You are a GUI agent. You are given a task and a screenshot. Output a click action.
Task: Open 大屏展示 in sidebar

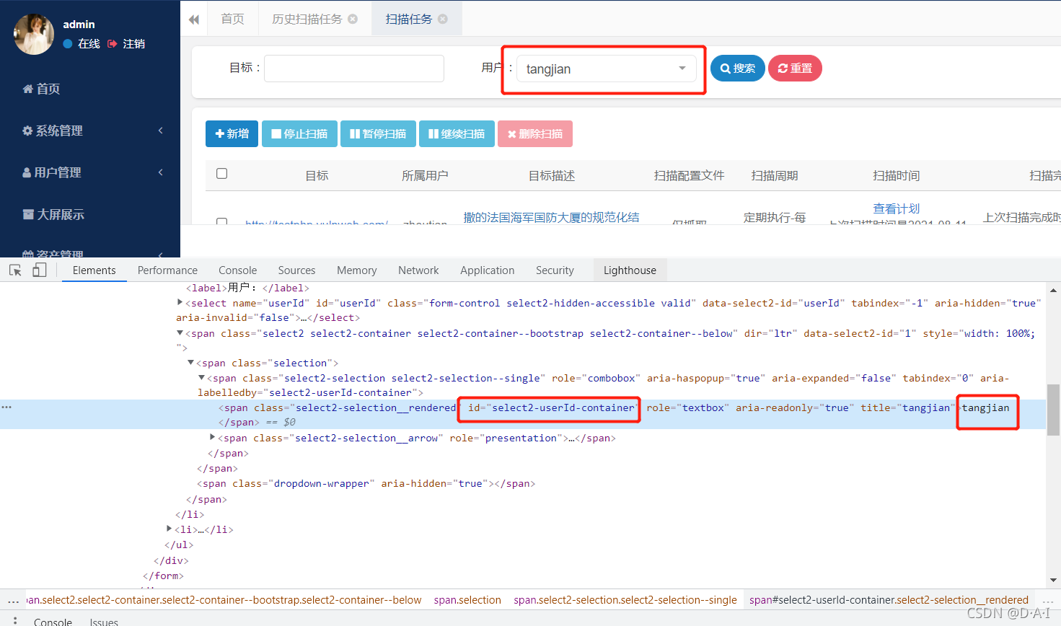(x=53, y=214)
